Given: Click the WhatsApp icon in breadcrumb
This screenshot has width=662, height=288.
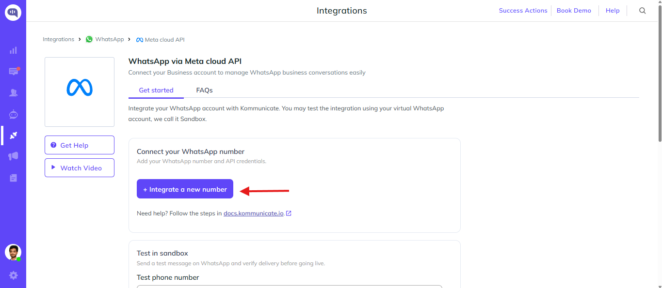Looking at the screenshot, I should 89,40.
